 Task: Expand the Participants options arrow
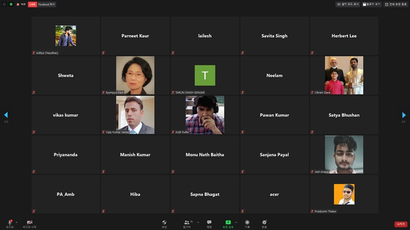point(198,222)
